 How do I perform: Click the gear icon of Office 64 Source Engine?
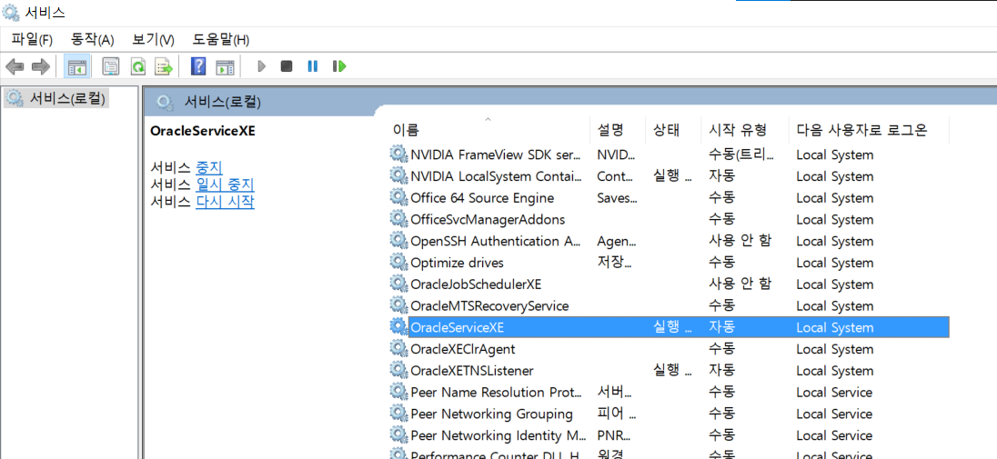click(x=398, y=197)
